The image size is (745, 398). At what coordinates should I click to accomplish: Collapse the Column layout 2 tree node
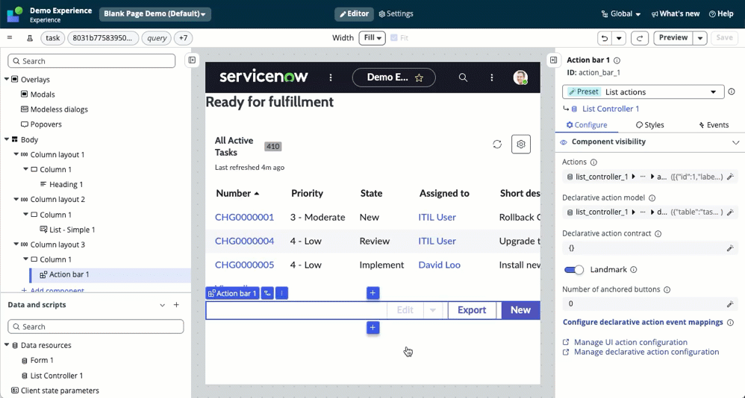(16, 199)
